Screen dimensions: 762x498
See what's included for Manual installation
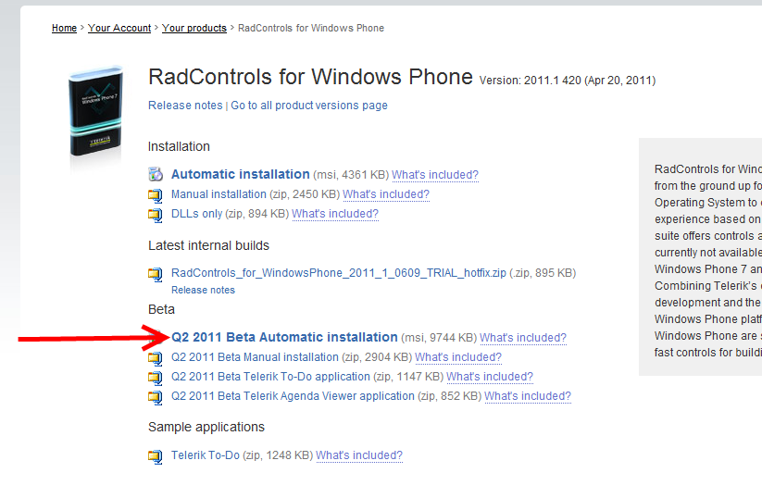(x=386, y=194)
